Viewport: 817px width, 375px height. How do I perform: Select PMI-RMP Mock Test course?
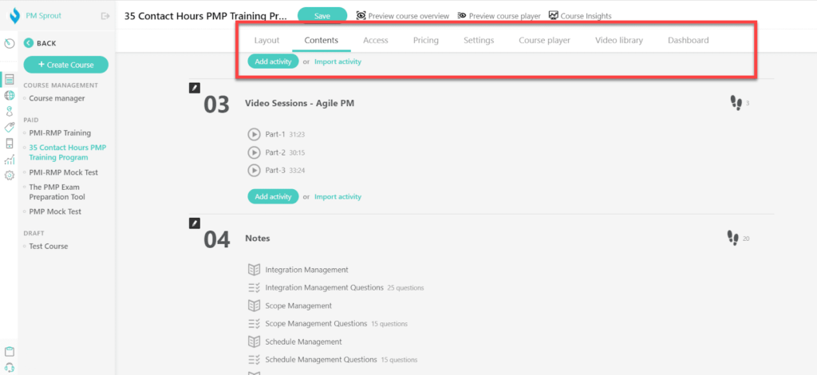[64, 172]
